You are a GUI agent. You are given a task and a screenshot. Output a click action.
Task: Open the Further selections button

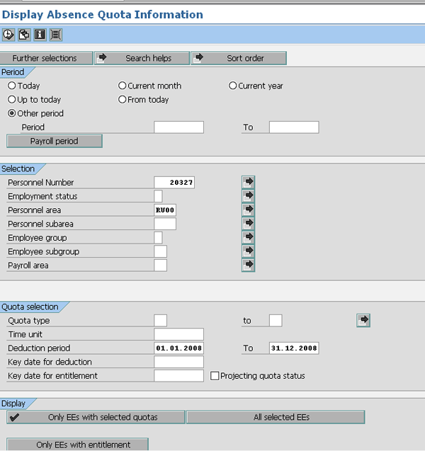(x=47, y=58)
